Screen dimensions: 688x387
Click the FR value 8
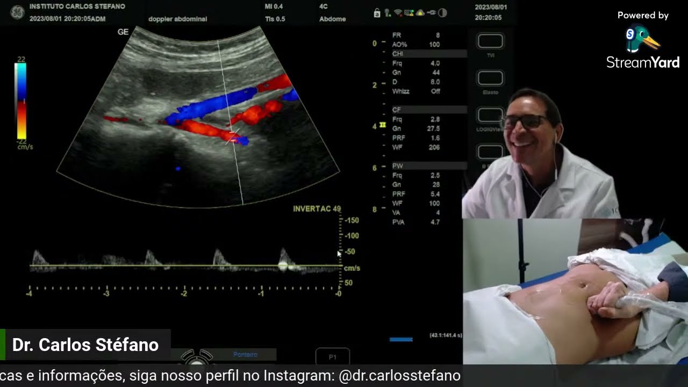[x=438, y=35]
